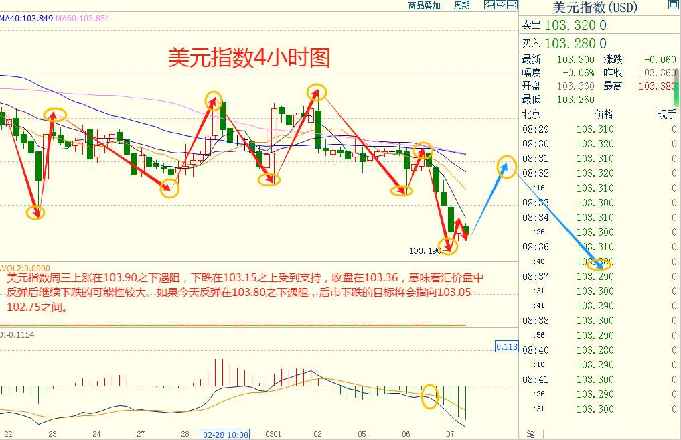Click the 买入 price 103.280

pyautogui.click(x=571, y=44)
